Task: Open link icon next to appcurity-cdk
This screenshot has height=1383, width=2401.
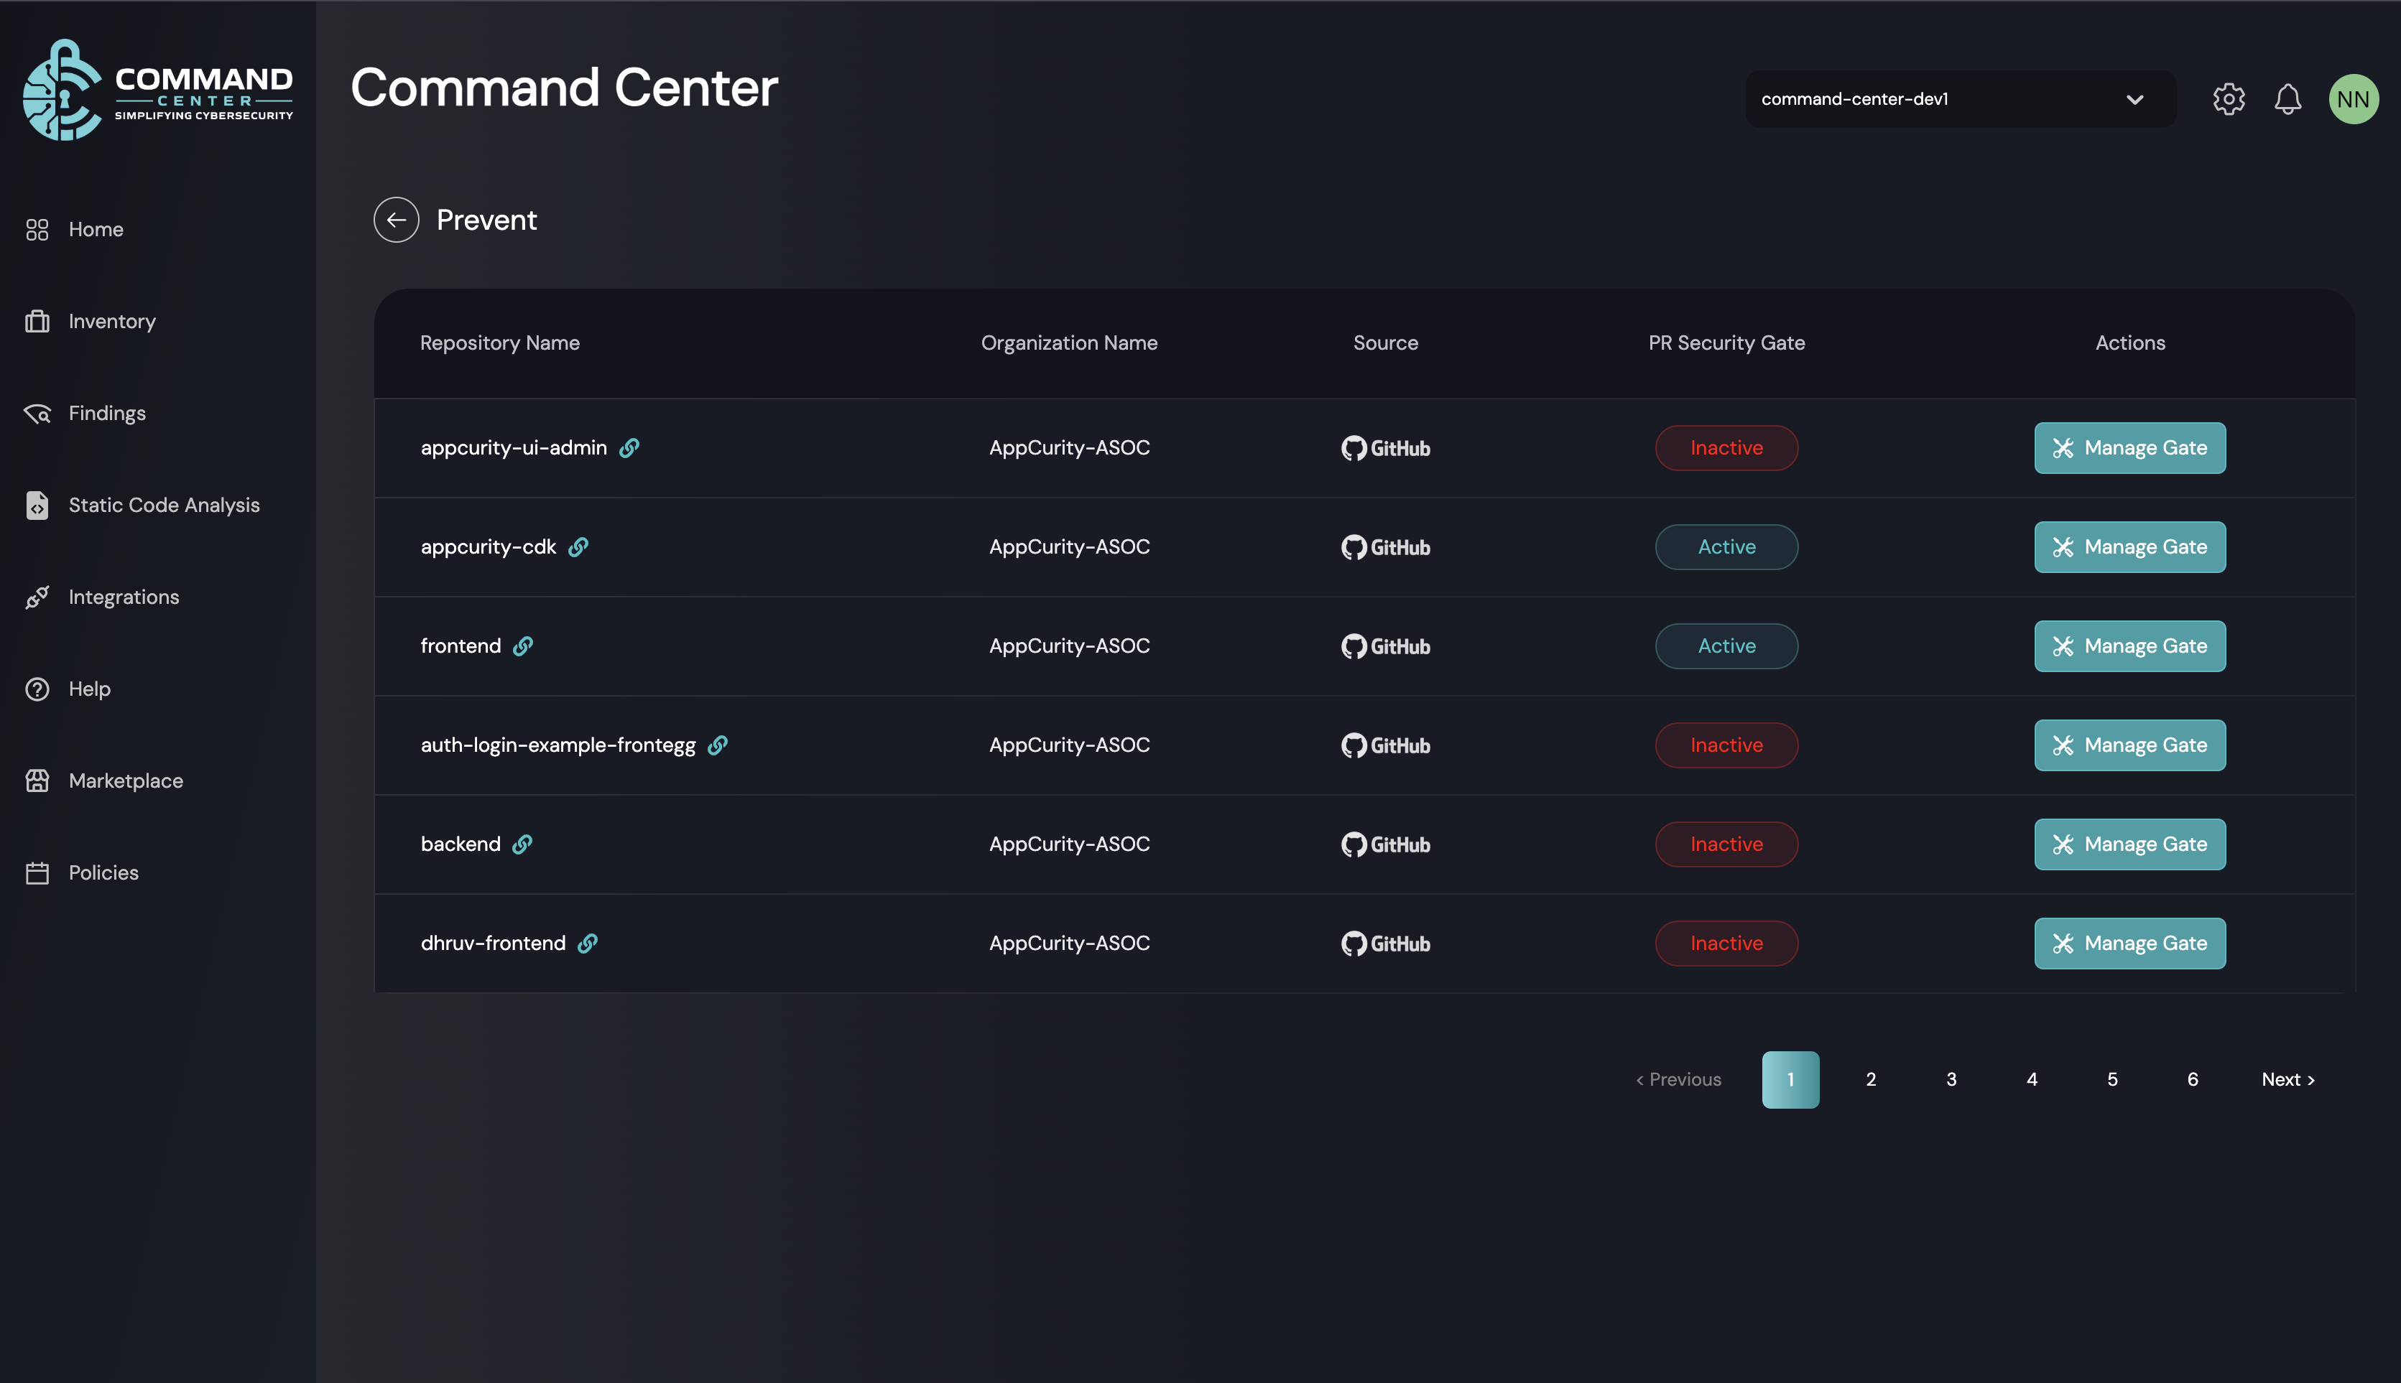Action: click(x=578, y=547)
